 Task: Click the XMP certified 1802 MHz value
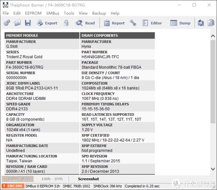pyautogui.click(x=113, y=140)
